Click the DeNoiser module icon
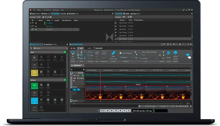Screen dimensions: 220x126 click(34, 65)
